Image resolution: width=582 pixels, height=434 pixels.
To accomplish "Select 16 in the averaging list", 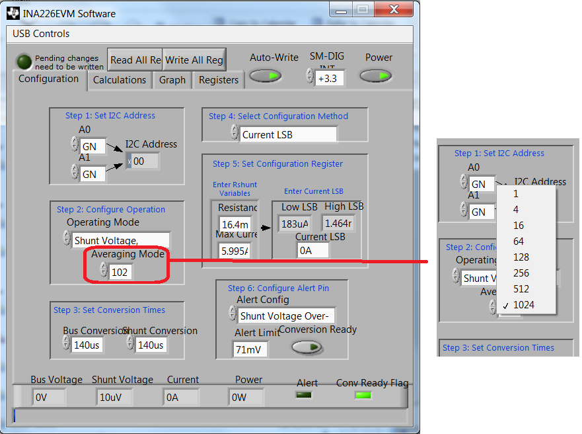I will coord(527,226).
